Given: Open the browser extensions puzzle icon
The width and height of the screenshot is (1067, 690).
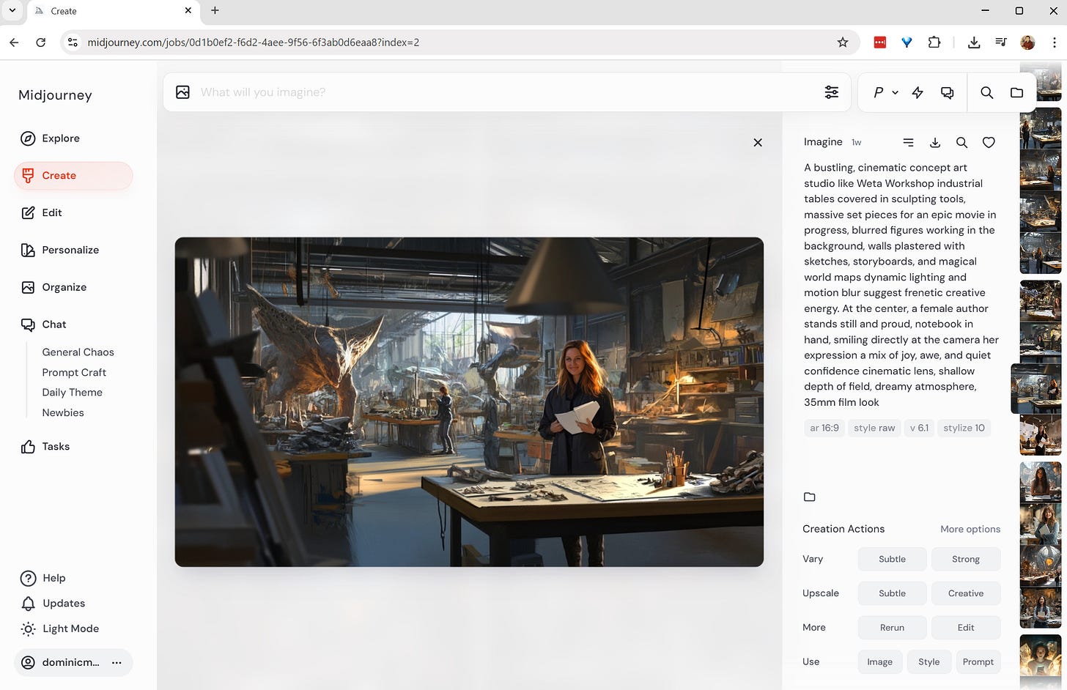Looking at the screenshot, I should tap(934, 42).
